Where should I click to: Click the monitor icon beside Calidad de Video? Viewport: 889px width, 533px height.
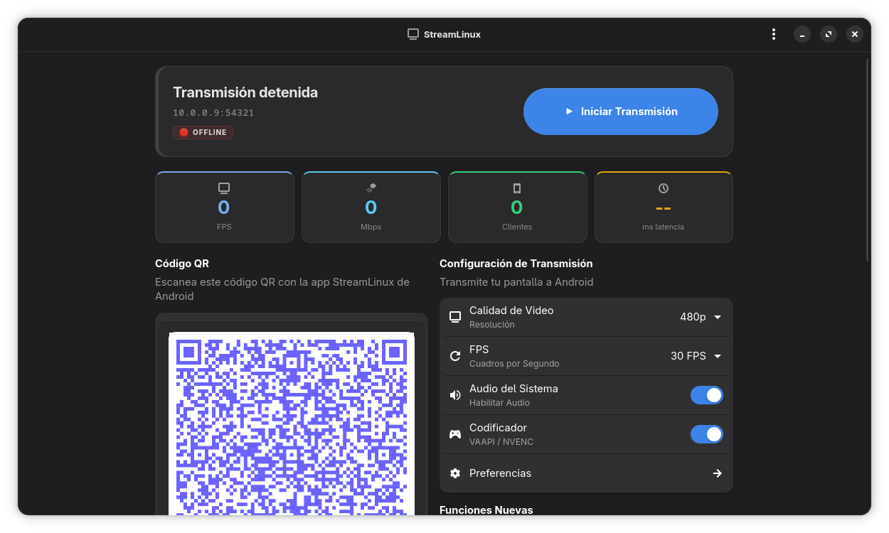click(x=455, y=317)
